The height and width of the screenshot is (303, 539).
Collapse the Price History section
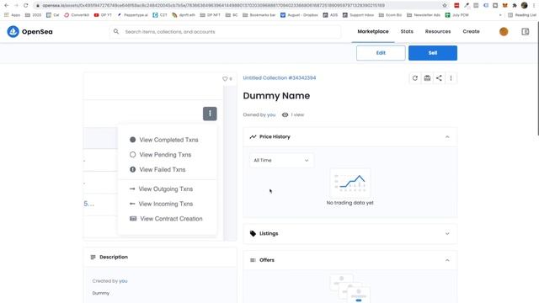pos(447,136)
